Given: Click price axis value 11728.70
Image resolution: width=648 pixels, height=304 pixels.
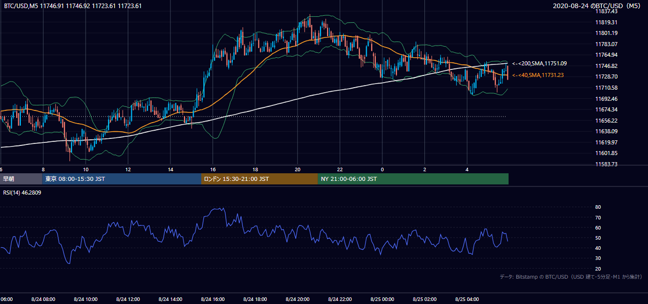Looking at the screenshot, I should pyautogui.click(x=606, y=77).
